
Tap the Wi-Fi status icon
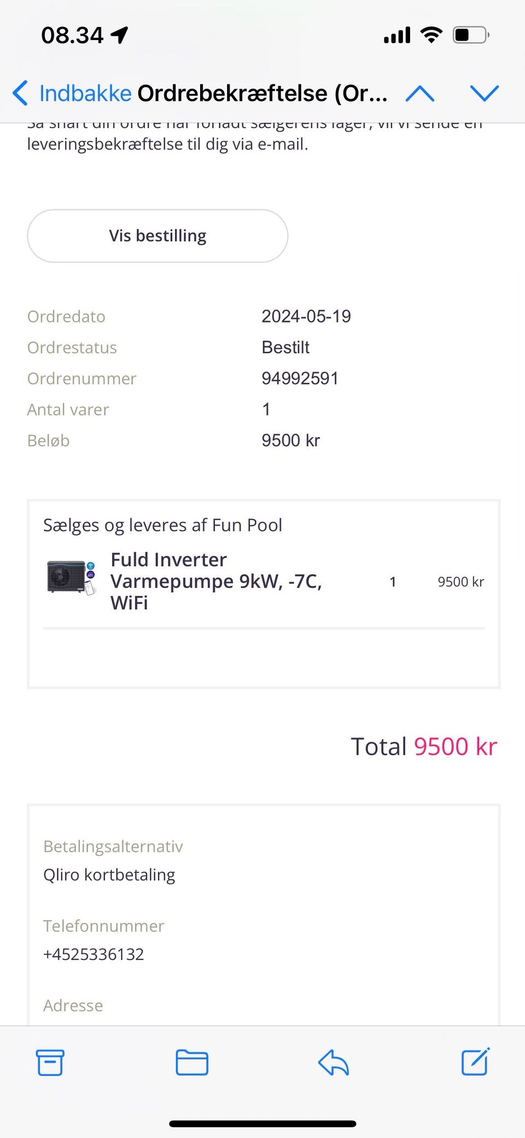431,36
